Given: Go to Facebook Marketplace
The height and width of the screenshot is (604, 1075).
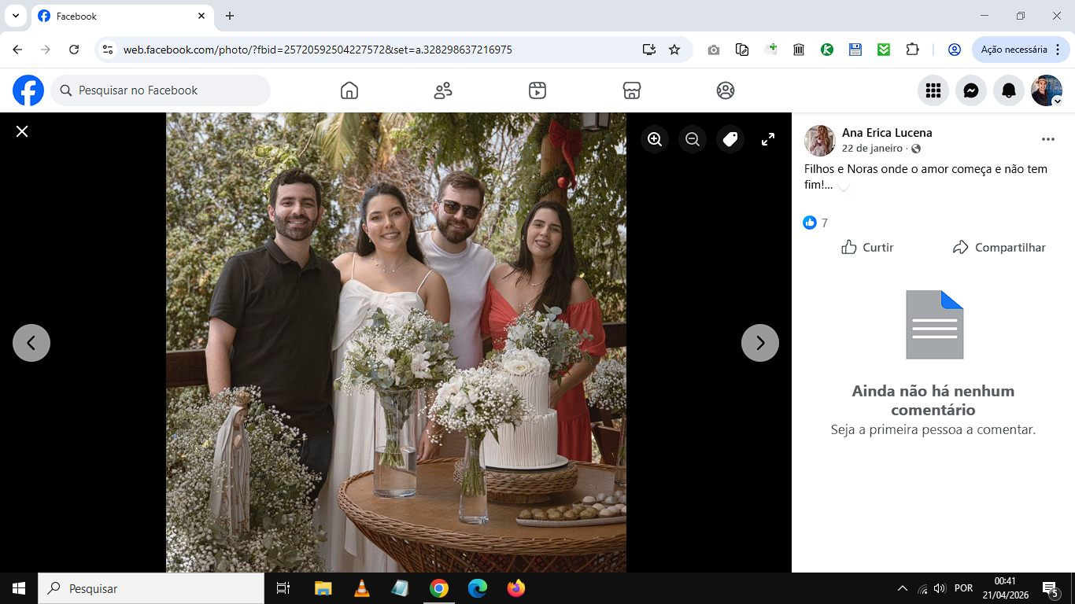Looking at the screenshot, I should coord(631,91).
